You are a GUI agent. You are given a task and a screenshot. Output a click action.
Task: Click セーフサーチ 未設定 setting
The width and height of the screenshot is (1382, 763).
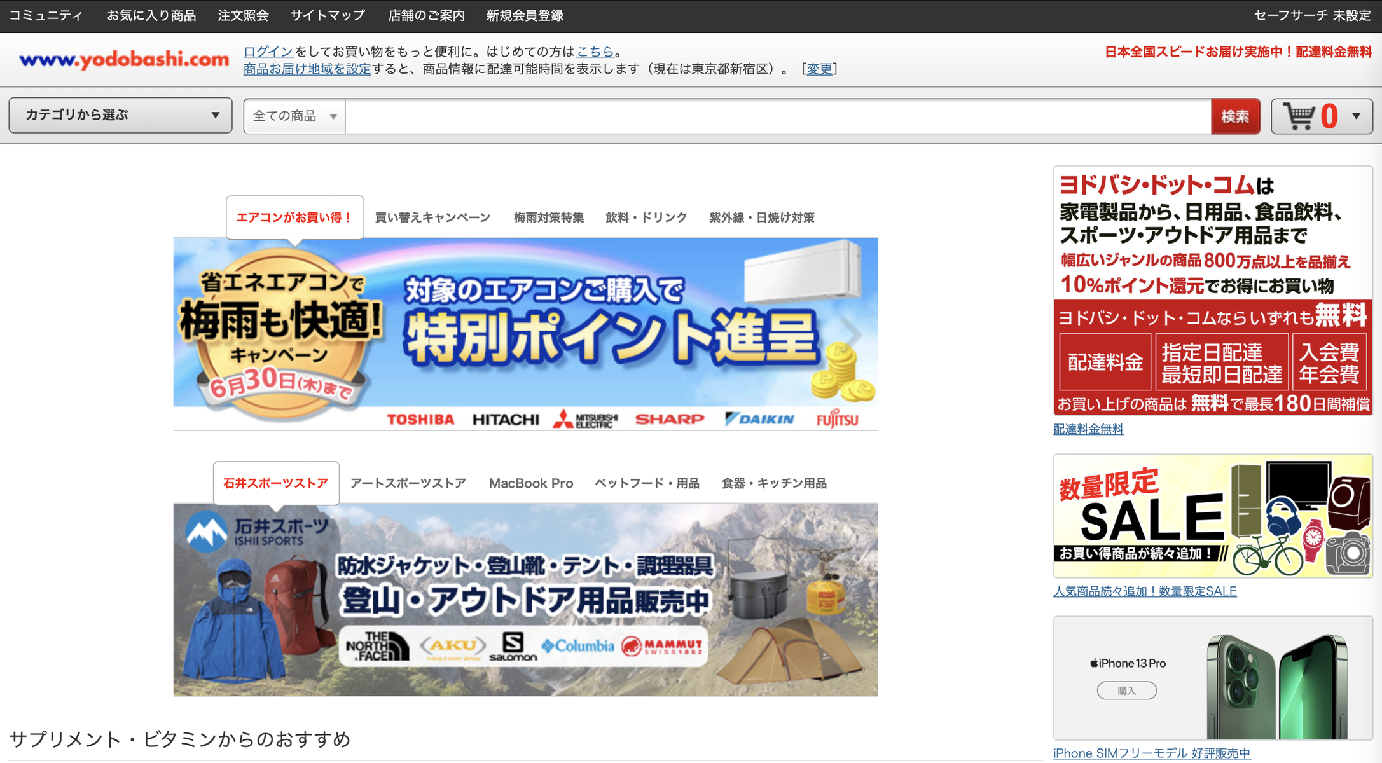tap(1312, 15)
